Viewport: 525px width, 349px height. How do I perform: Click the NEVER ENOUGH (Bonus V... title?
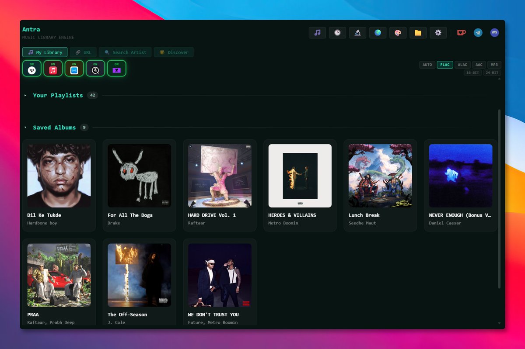pos(460,215)
